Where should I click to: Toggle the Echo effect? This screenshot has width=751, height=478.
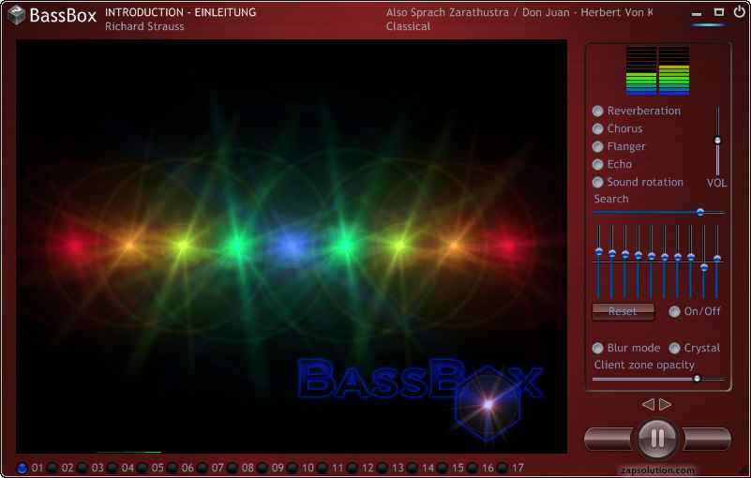(x=598, y=165)
